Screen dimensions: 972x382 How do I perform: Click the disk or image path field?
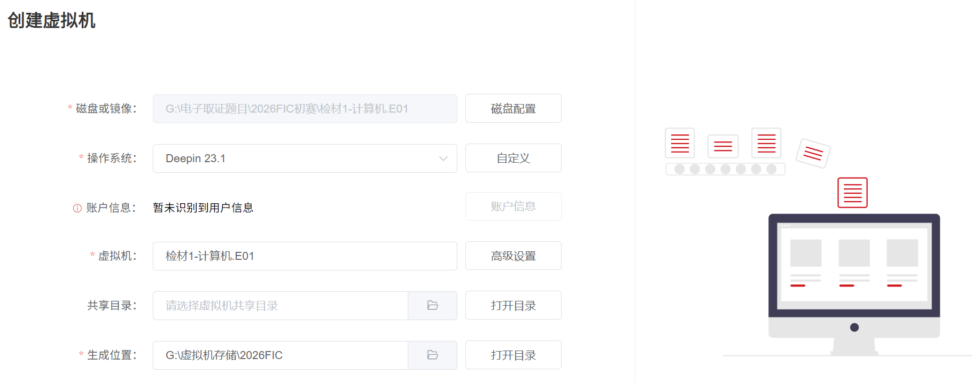pos(305,109)
